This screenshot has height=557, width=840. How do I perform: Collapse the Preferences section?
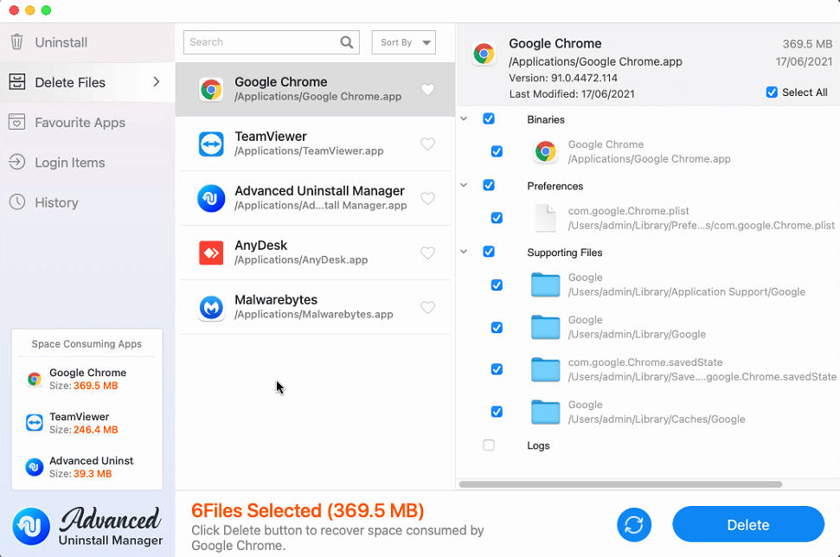click(x=463, y=185)
